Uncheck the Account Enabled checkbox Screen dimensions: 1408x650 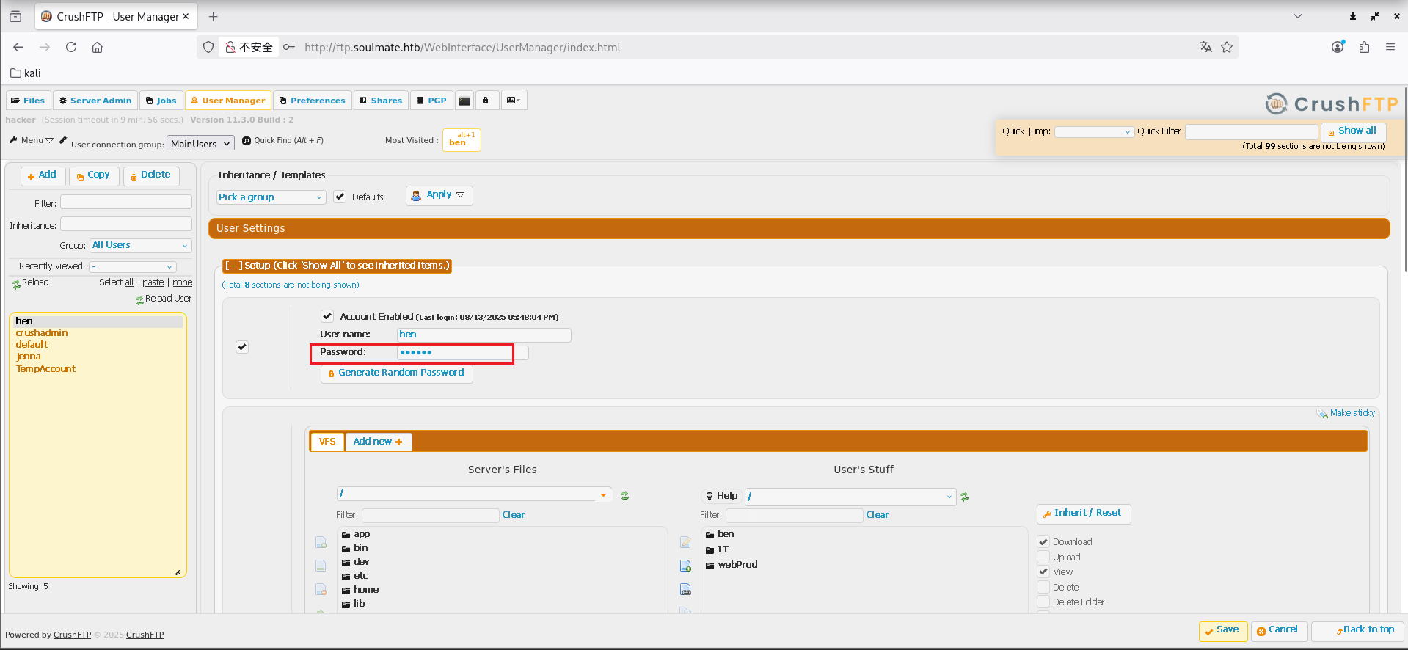pos(327,316)
